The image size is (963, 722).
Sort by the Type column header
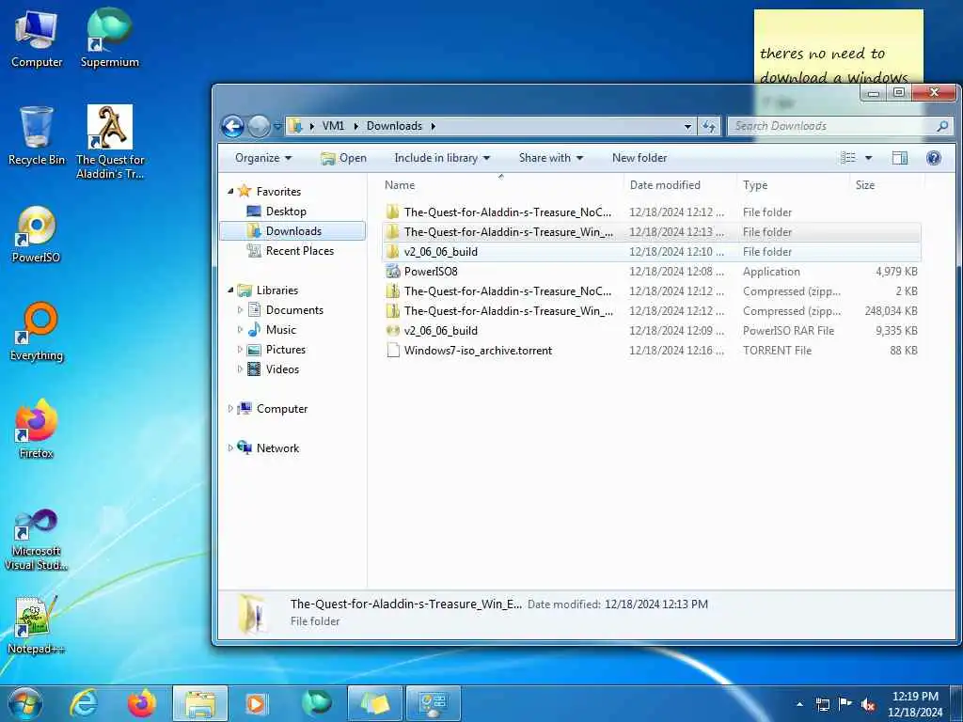(x=755, y=185)
